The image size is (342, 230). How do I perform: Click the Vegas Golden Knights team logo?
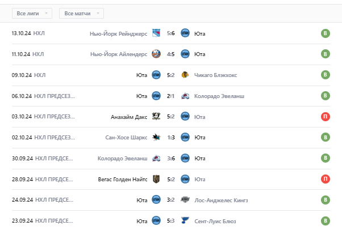156,179
